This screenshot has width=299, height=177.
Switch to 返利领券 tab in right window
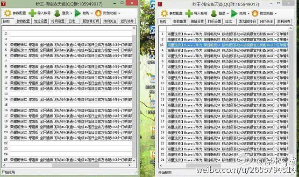coord(284,21)
